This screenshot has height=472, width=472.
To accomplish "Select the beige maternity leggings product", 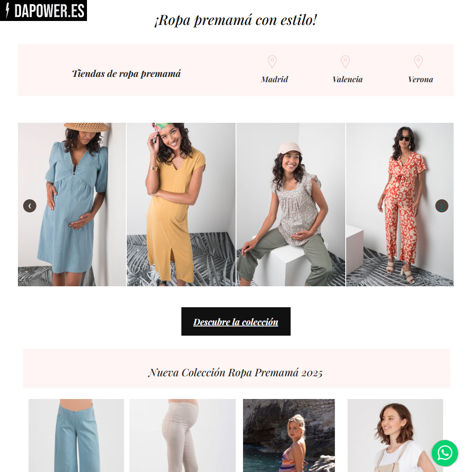I will point(182,435).
